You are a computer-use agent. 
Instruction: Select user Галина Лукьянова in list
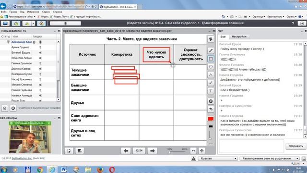coord(29,63)
